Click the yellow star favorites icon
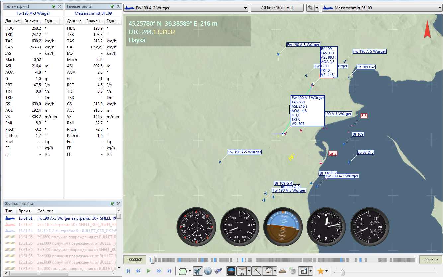 (x=320, y=271)
